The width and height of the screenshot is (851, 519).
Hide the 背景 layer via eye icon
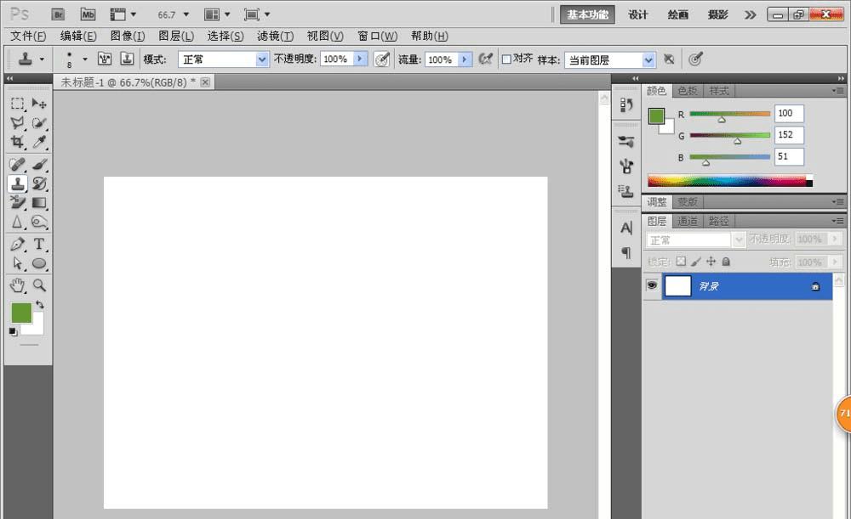pyautogui.click(x=652, y=286)
